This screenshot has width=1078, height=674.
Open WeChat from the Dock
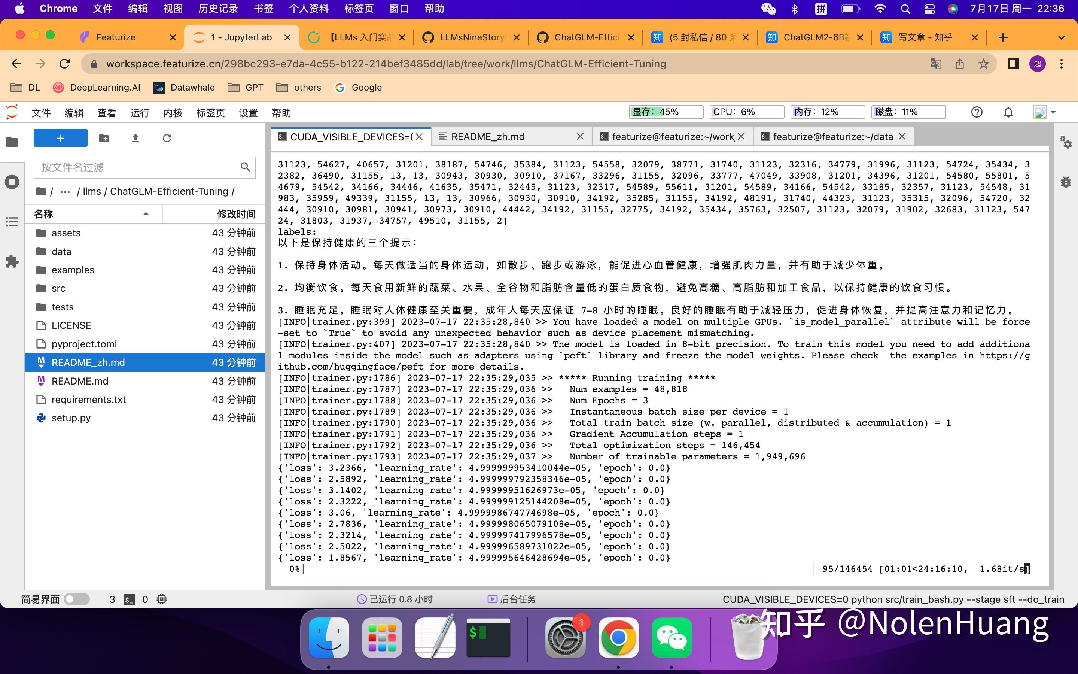(x=671, y=638)
